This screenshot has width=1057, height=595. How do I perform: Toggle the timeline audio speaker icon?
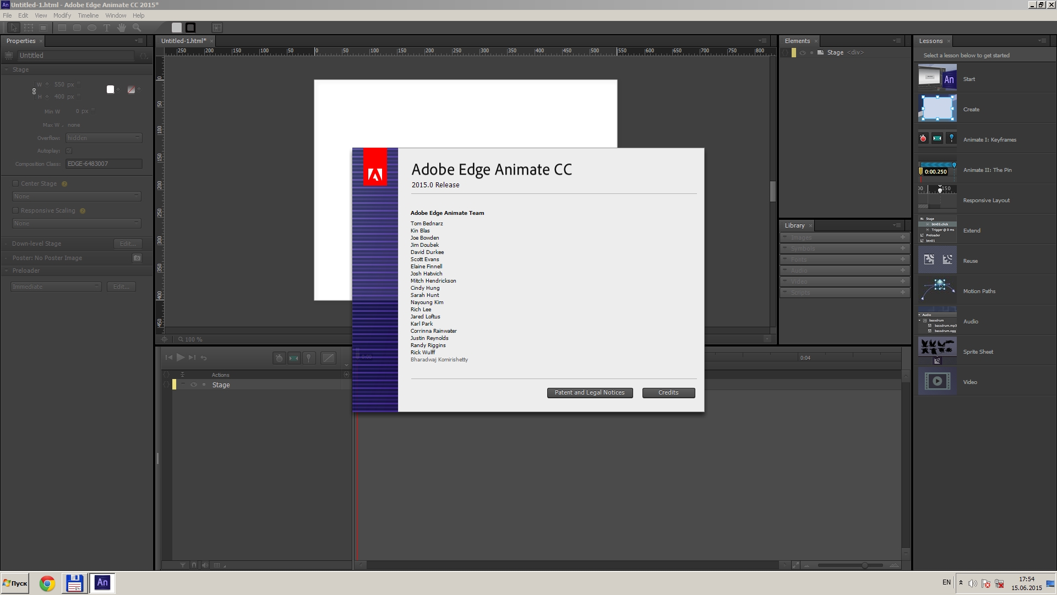(205, 565)
